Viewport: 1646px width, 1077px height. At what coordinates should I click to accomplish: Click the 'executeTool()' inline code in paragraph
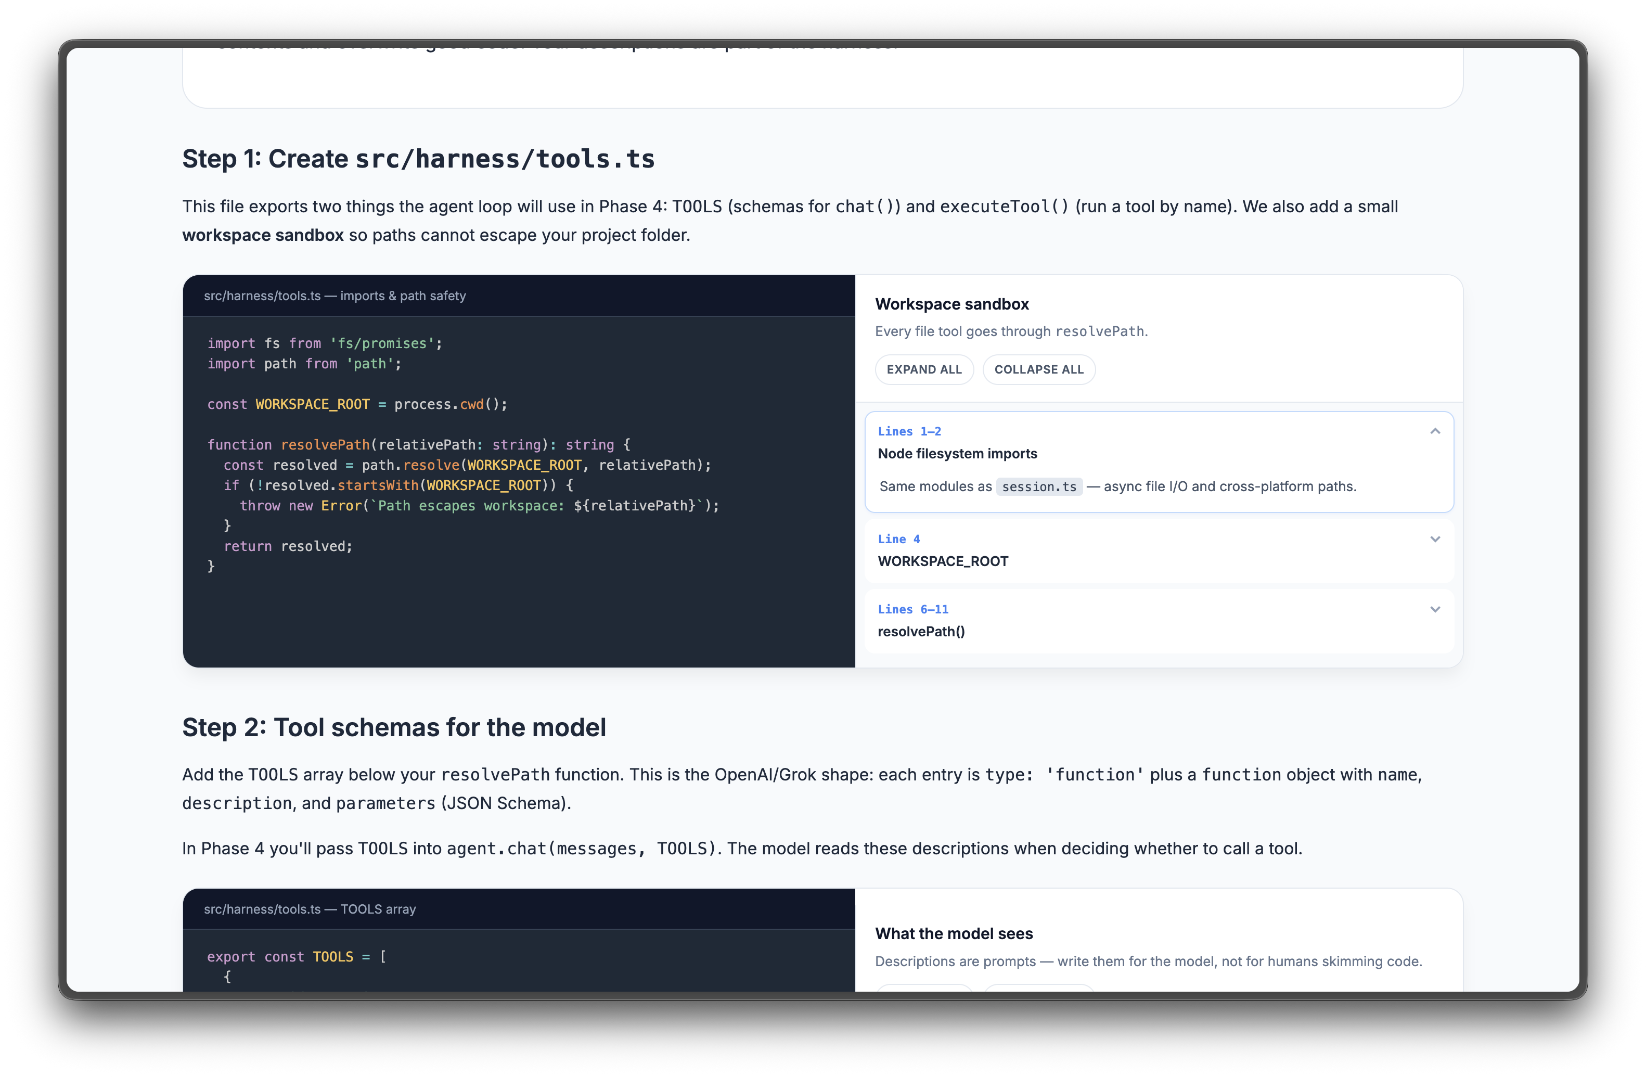coord(1004,207)
